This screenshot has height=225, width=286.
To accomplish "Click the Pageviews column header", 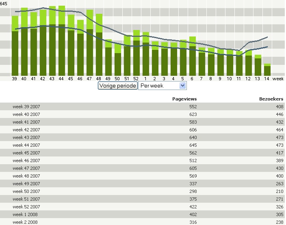I will click(184, 99).
